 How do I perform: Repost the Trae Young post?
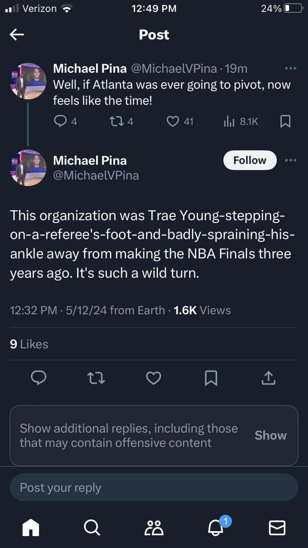pyautogui.click(x=96, y=378)
